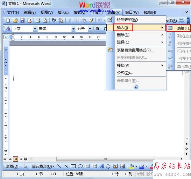
Task: Toggle 录制 macro recording in status bar
Action: 140,174
